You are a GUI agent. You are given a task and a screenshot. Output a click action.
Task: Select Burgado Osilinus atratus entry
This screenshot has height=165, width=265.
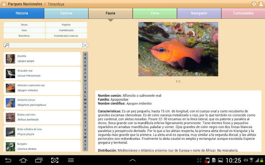click(42, 146)
